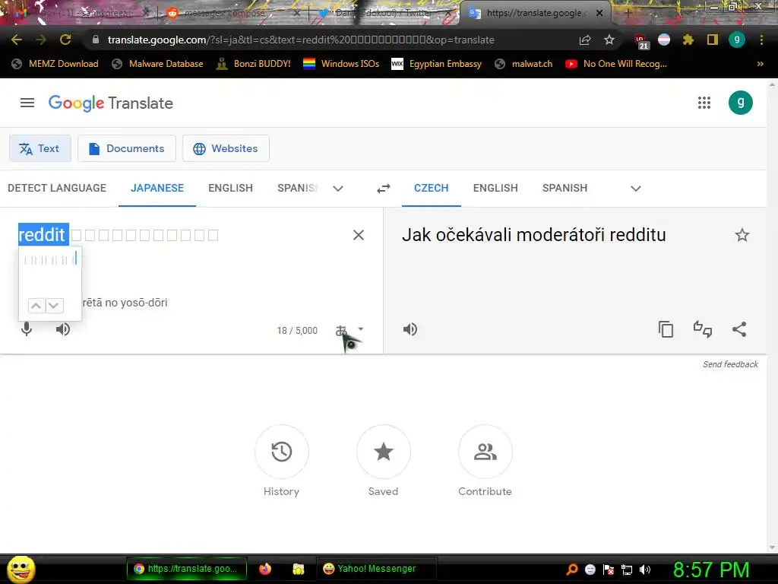Image resolution: width=778 pixels, height=584 pixels.
Task: Open Yahoo! Messenger from taskbar
Action: (x=377, y=569)
